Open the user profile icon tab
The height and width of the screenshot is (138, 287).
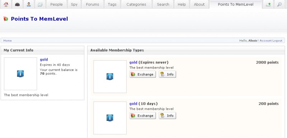(29, 4)
